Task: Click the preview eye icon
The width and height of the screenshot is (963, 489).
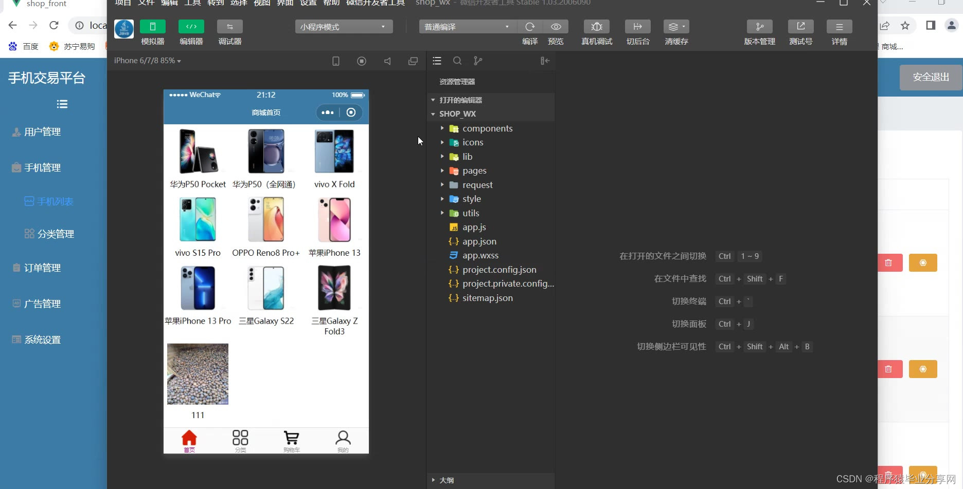Action: coord(556,27)
